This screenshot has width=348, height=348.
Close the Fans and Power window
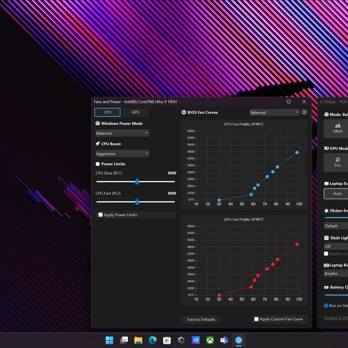pyautogui.click(x=304, y=101)
